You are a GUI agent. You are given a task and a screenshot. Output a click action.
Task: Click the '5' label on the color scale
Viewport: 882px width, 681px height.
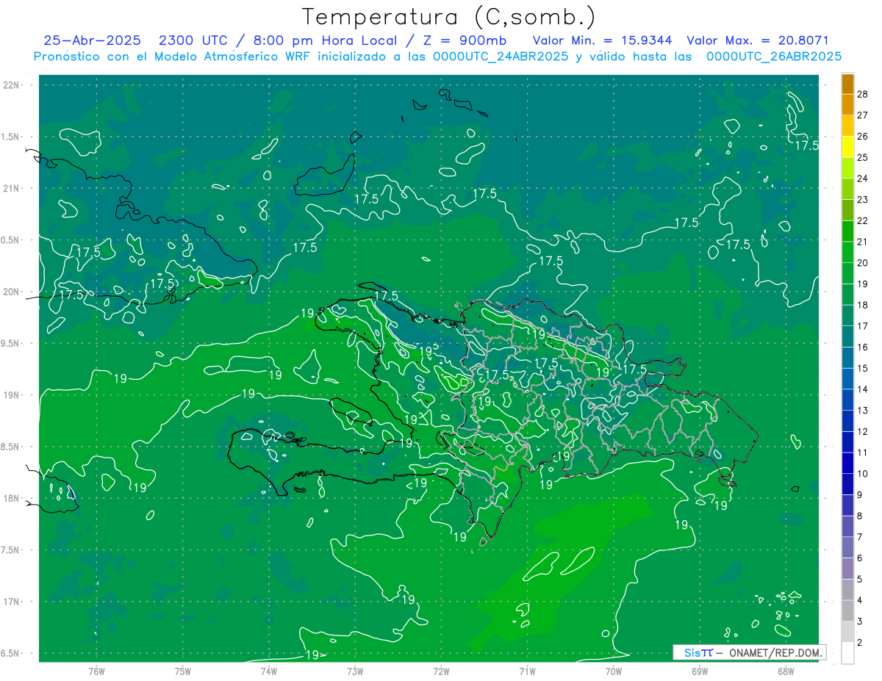[x=861, y=579]
